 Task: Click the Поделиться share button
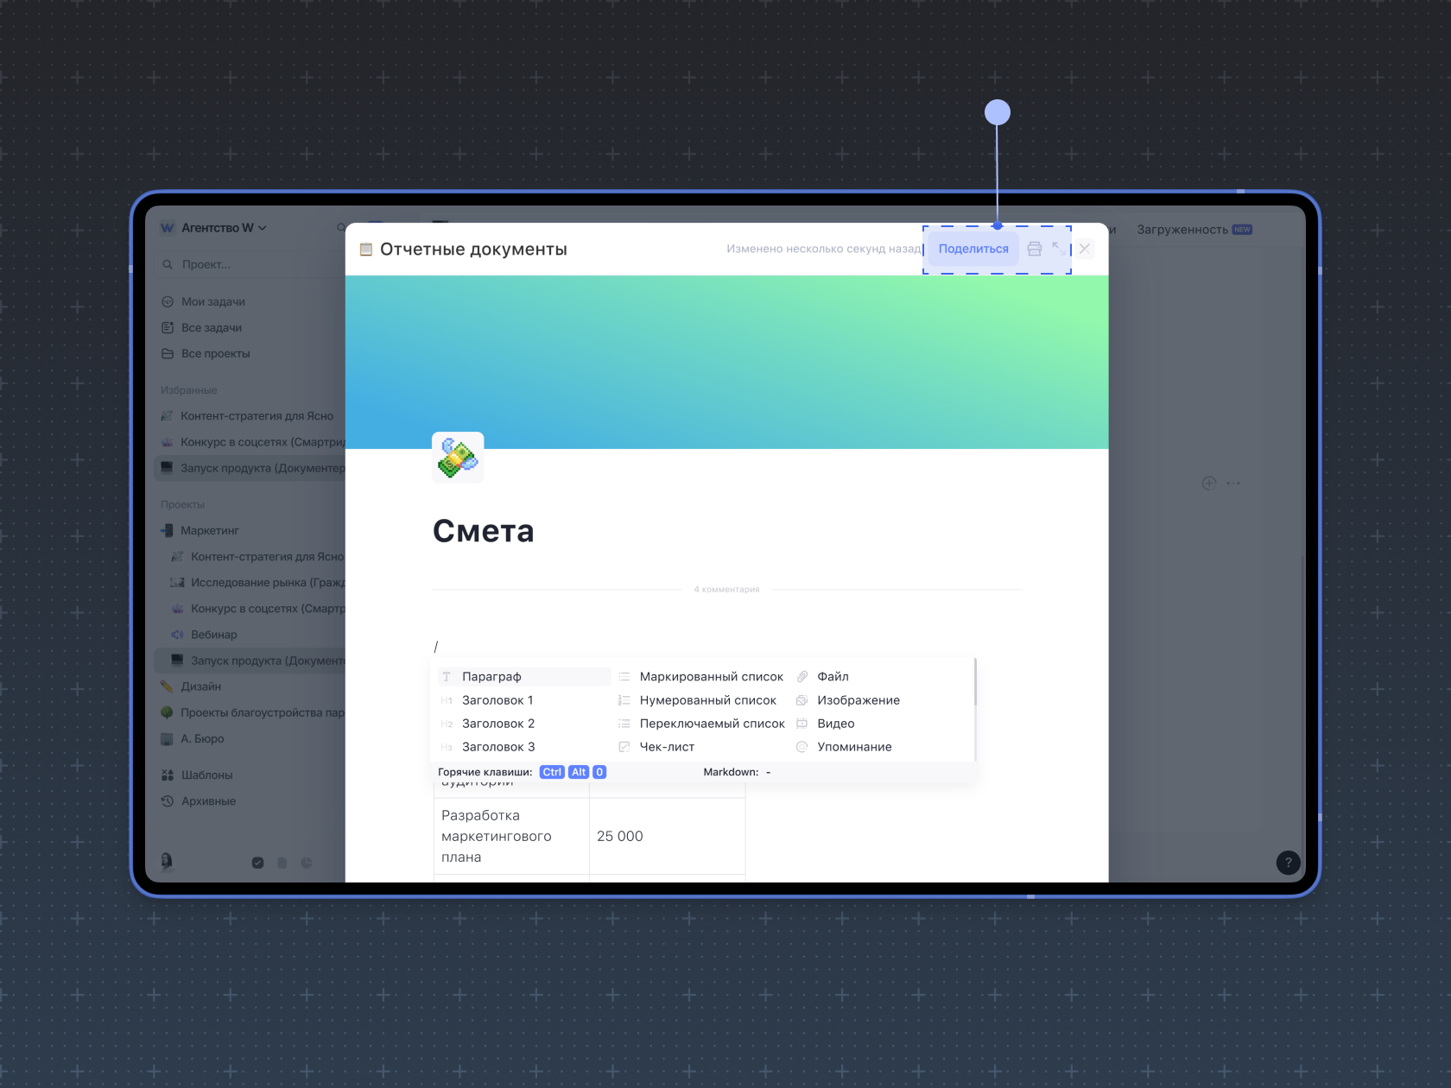(x=973, y=249)
